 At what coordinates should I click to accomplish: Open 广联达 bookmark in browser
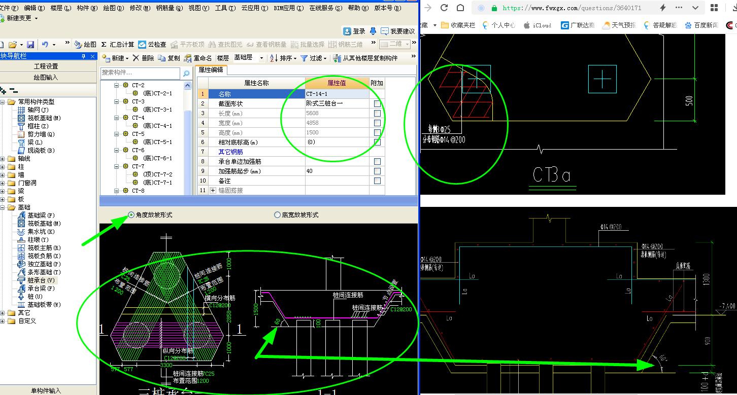coord(578,25)
